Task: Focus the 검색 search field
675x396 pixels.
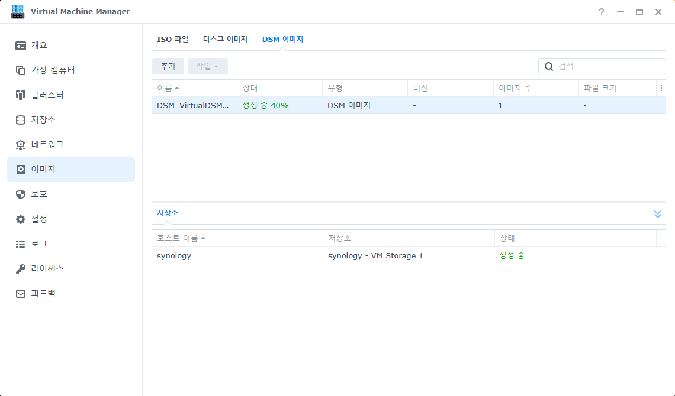Action: (x=602, y=66)
